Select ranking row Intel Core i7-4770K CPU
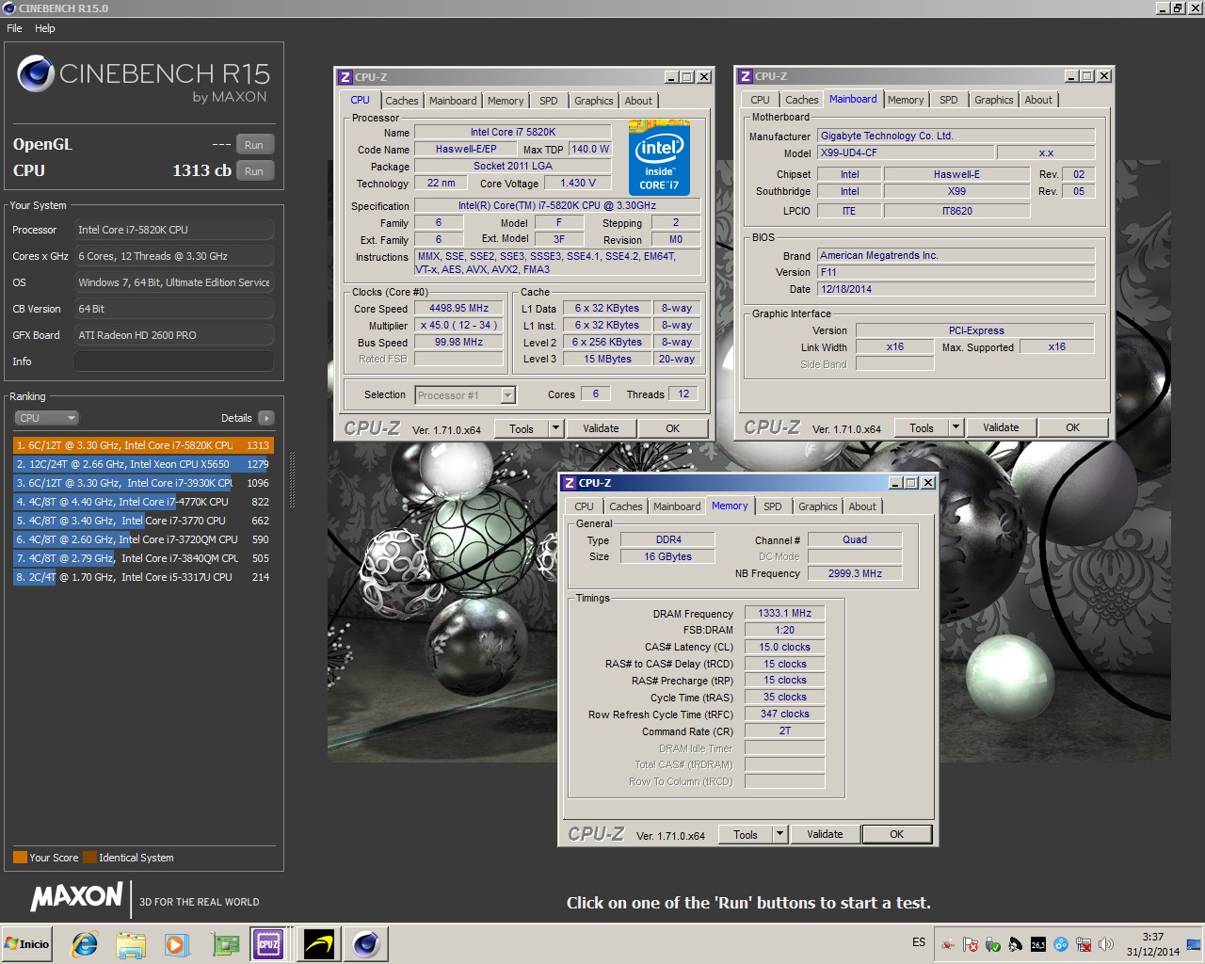Screen dimensions: 1205x964 [x=143, y=502]
